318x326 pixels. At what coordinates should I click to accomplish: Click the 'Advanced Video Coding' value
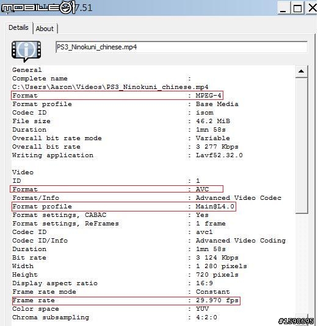[240, 241]
